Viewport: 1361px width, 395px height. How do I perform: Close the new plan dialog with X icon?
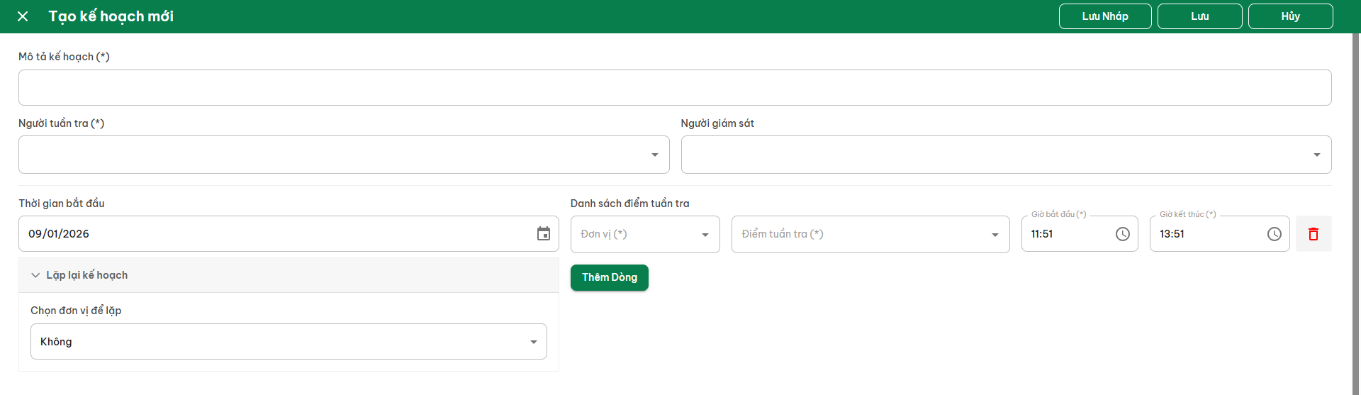(x=23, y=16)
